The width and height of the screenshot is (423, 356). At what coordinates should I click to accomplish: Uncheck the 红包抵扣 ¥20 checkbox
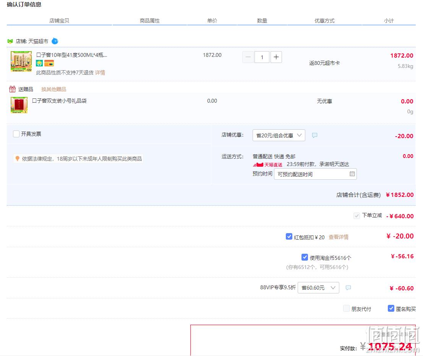click(289, 237)
